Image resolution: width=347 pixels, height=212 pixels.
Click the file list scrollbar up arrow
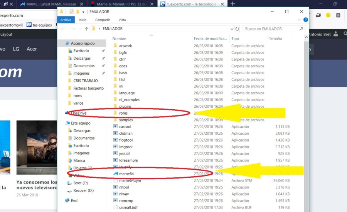coord(306,37)
